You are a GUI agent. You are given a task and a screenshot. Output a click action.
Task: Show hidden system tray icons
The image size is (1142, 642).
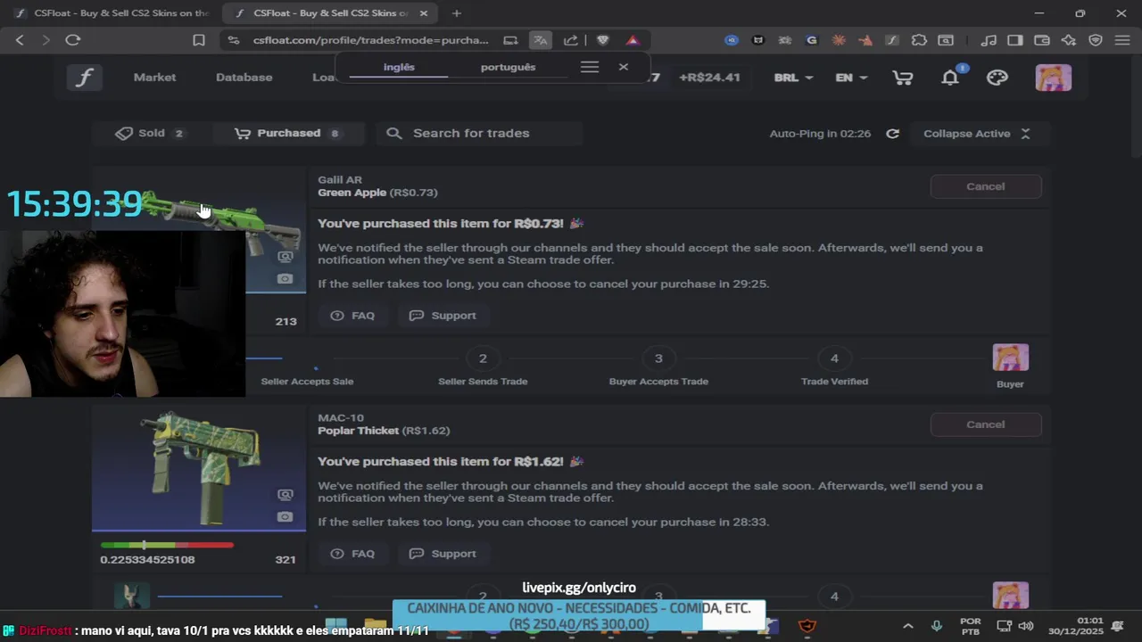(x=908, y=626)
